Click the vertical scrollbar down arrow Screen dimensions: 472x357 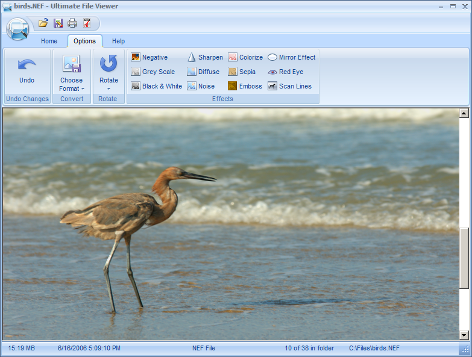[464, 335]
